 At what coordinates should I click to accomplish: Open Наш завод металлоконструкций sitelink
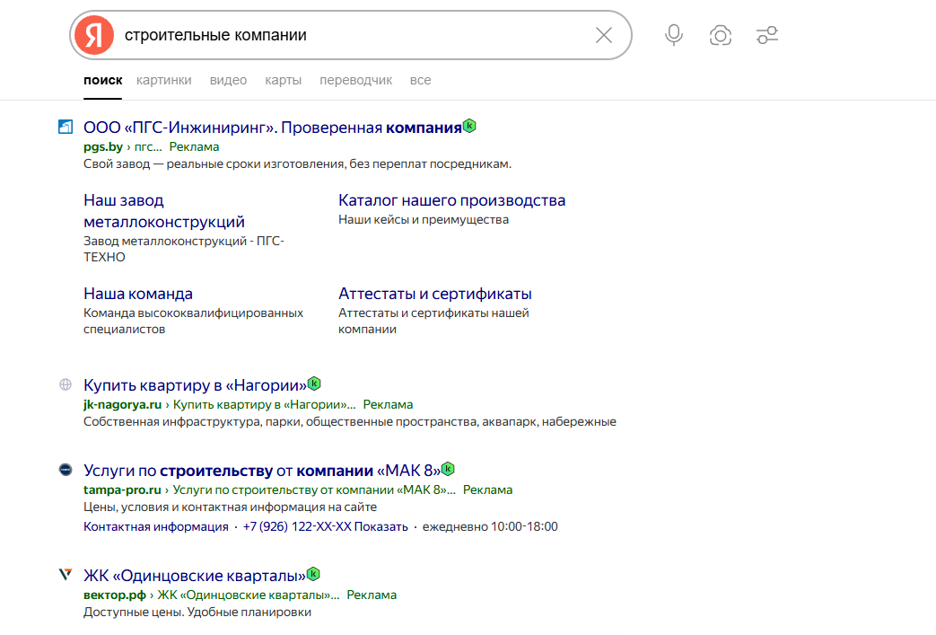point(164,211)
